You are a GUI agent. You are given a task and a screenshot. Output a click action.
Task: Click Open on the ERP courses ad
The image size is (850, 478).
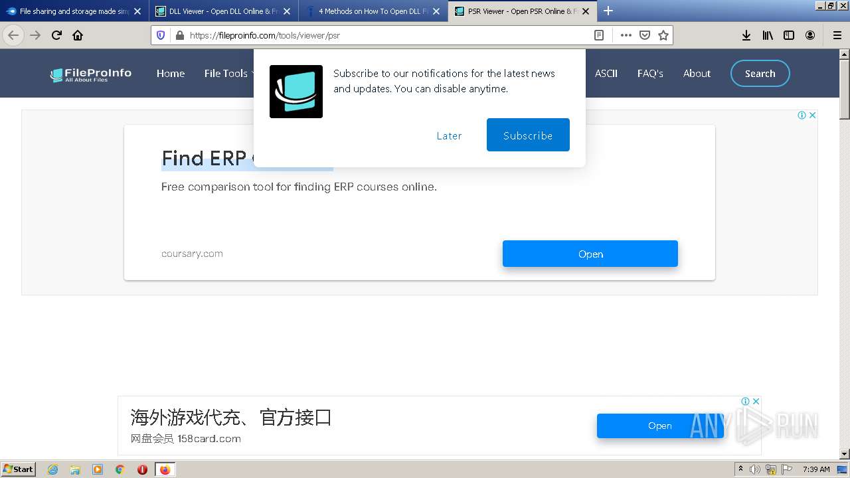click(590, 254)
